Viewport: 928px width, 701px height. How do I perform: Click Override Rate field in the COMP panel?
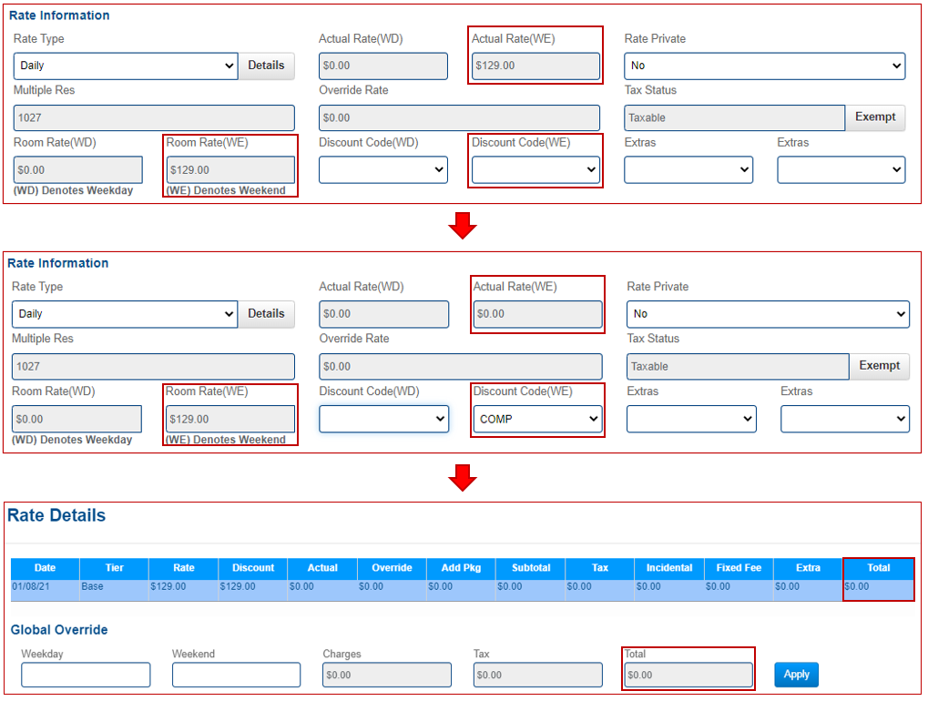point(461,366)
